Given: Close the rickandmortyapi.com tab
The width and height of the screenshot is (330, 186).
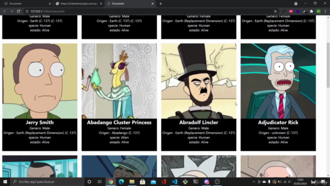Looking at the screenshot, I should pyautogui.click(x=101, y=4).
